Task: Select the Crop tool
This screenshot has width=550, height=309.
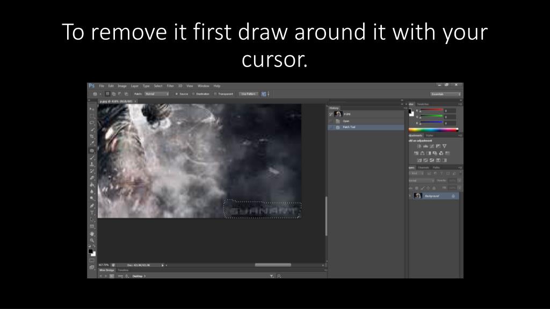Action: [92, 136]
